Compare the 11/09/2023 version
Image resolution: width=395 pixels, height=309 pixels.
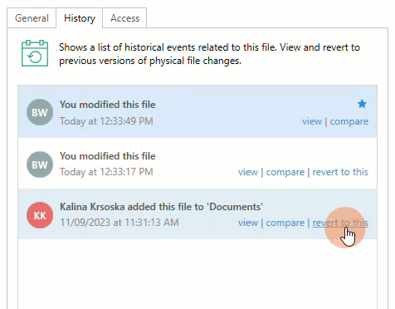(x=285, y=223)
